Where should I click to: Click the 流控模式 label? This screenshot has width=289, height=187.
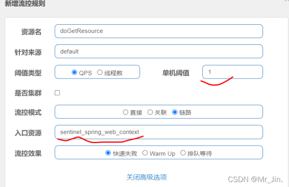(x=28, y=113)
